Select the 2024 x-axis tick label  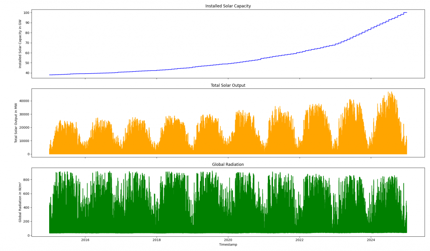pos(371,240)
